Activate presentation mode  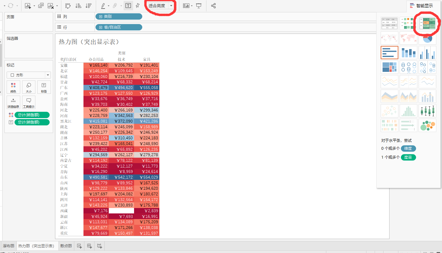pos(199,5)
